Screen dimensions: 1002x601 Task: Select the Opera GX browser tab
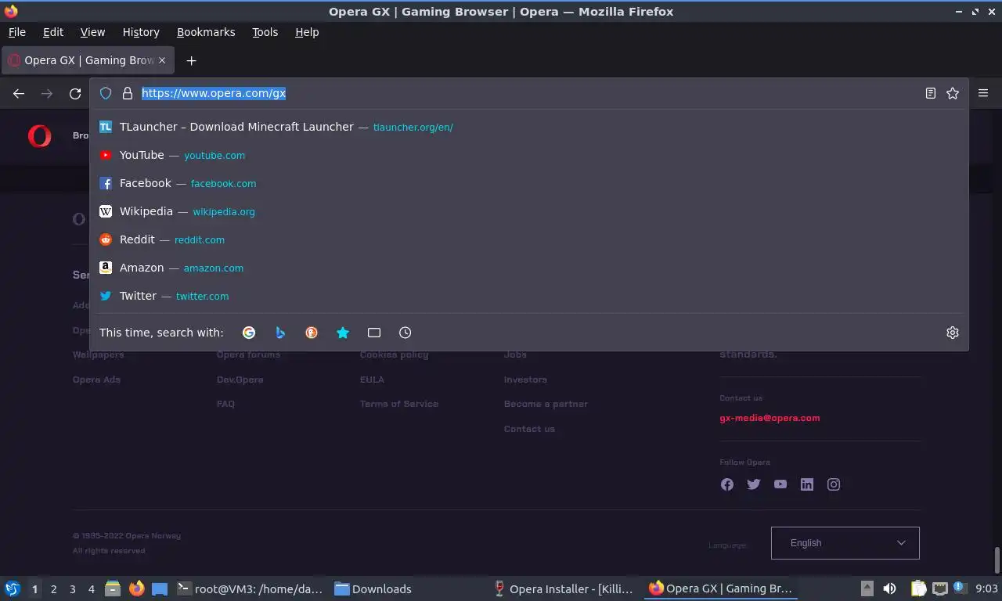(x=88, y=60)
